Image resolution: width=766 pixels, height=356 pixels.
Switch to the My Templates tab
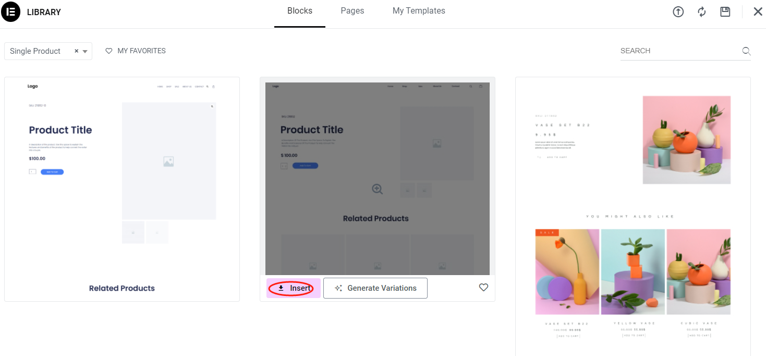pyautogui.click(x=419, y=10)
